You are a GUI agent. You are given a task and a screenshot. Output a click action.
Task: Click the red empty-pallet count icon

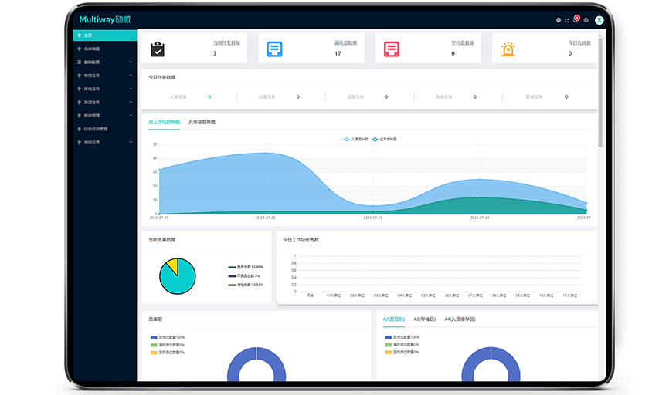(x=391, y=49)
